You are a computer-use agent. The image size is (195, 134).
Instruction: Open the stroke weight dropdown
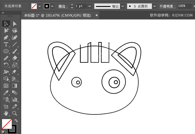point(90,6)
